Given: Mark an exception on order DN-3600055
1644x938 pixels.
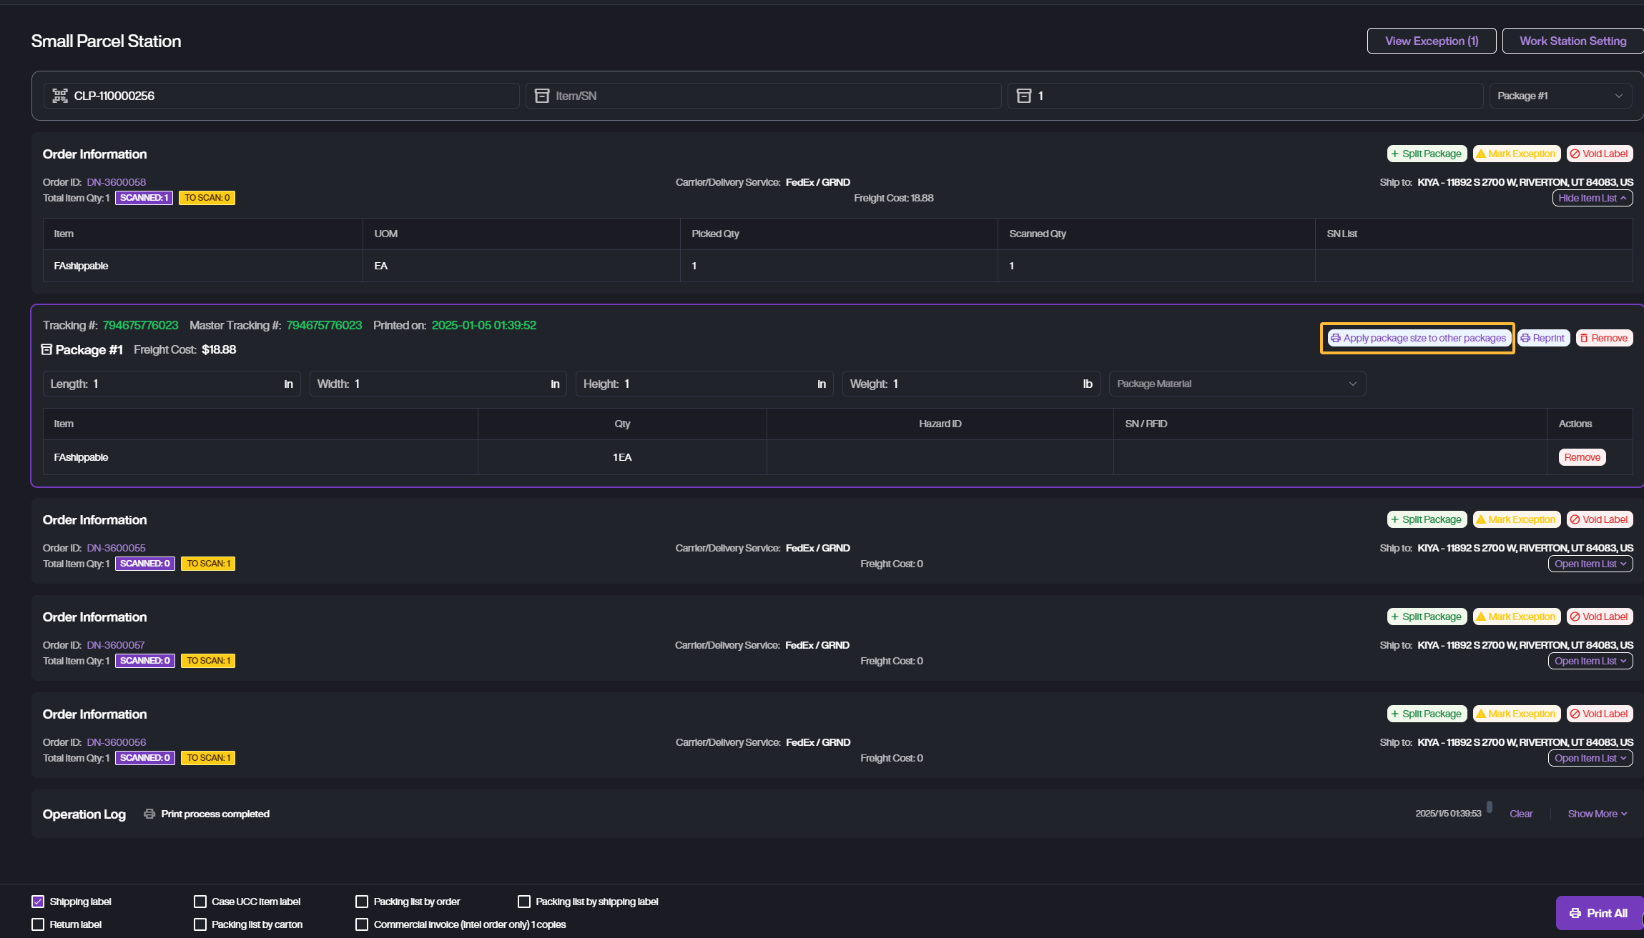Looking at the screenshot, I should coord(1516,519).
